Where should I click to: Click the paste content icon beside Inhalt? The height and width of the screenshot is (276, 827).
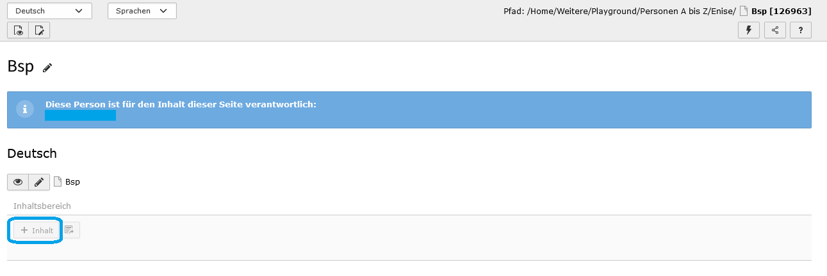[70, 230]
